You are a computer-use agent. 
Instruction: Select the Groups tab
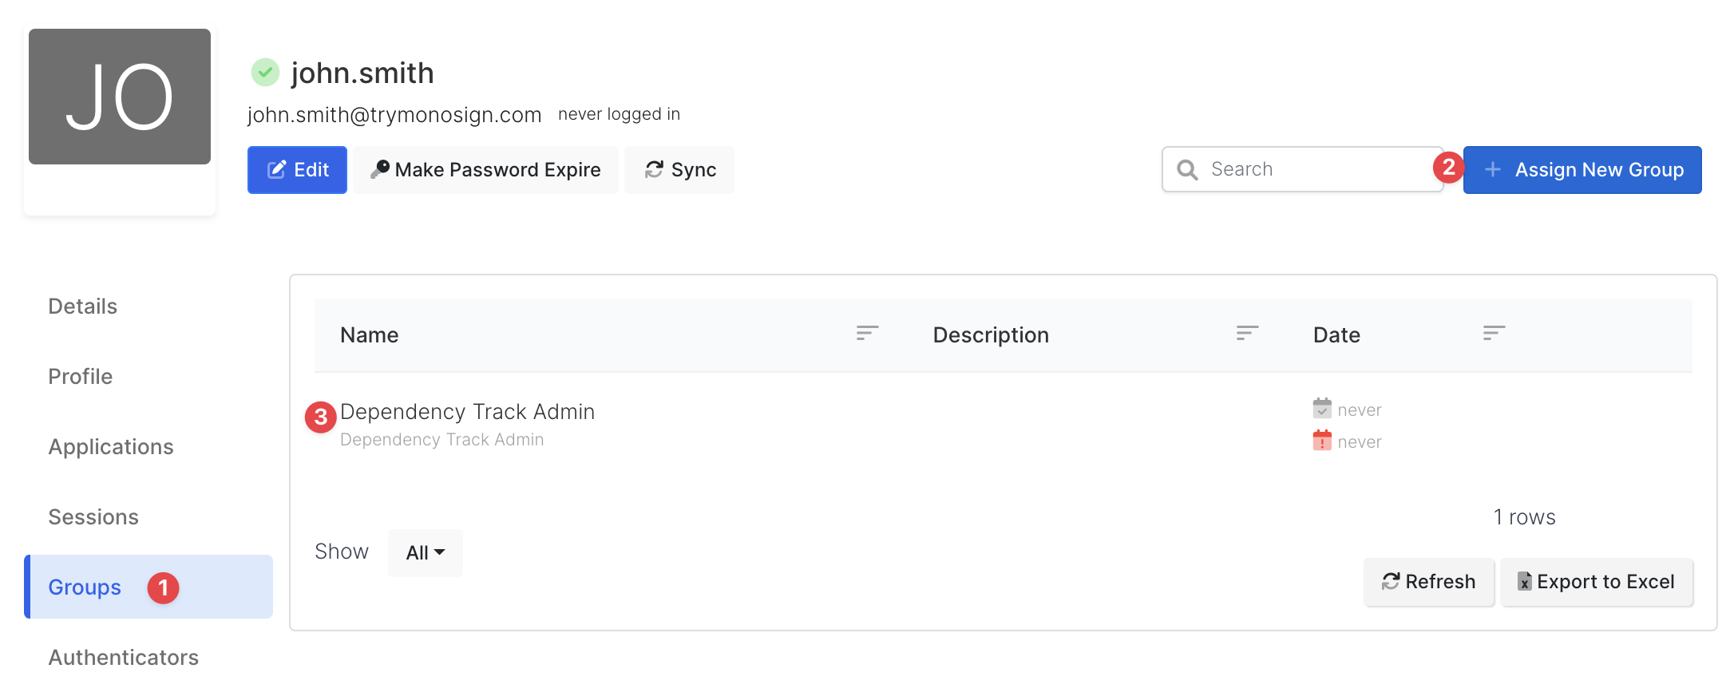pos(85,587)
